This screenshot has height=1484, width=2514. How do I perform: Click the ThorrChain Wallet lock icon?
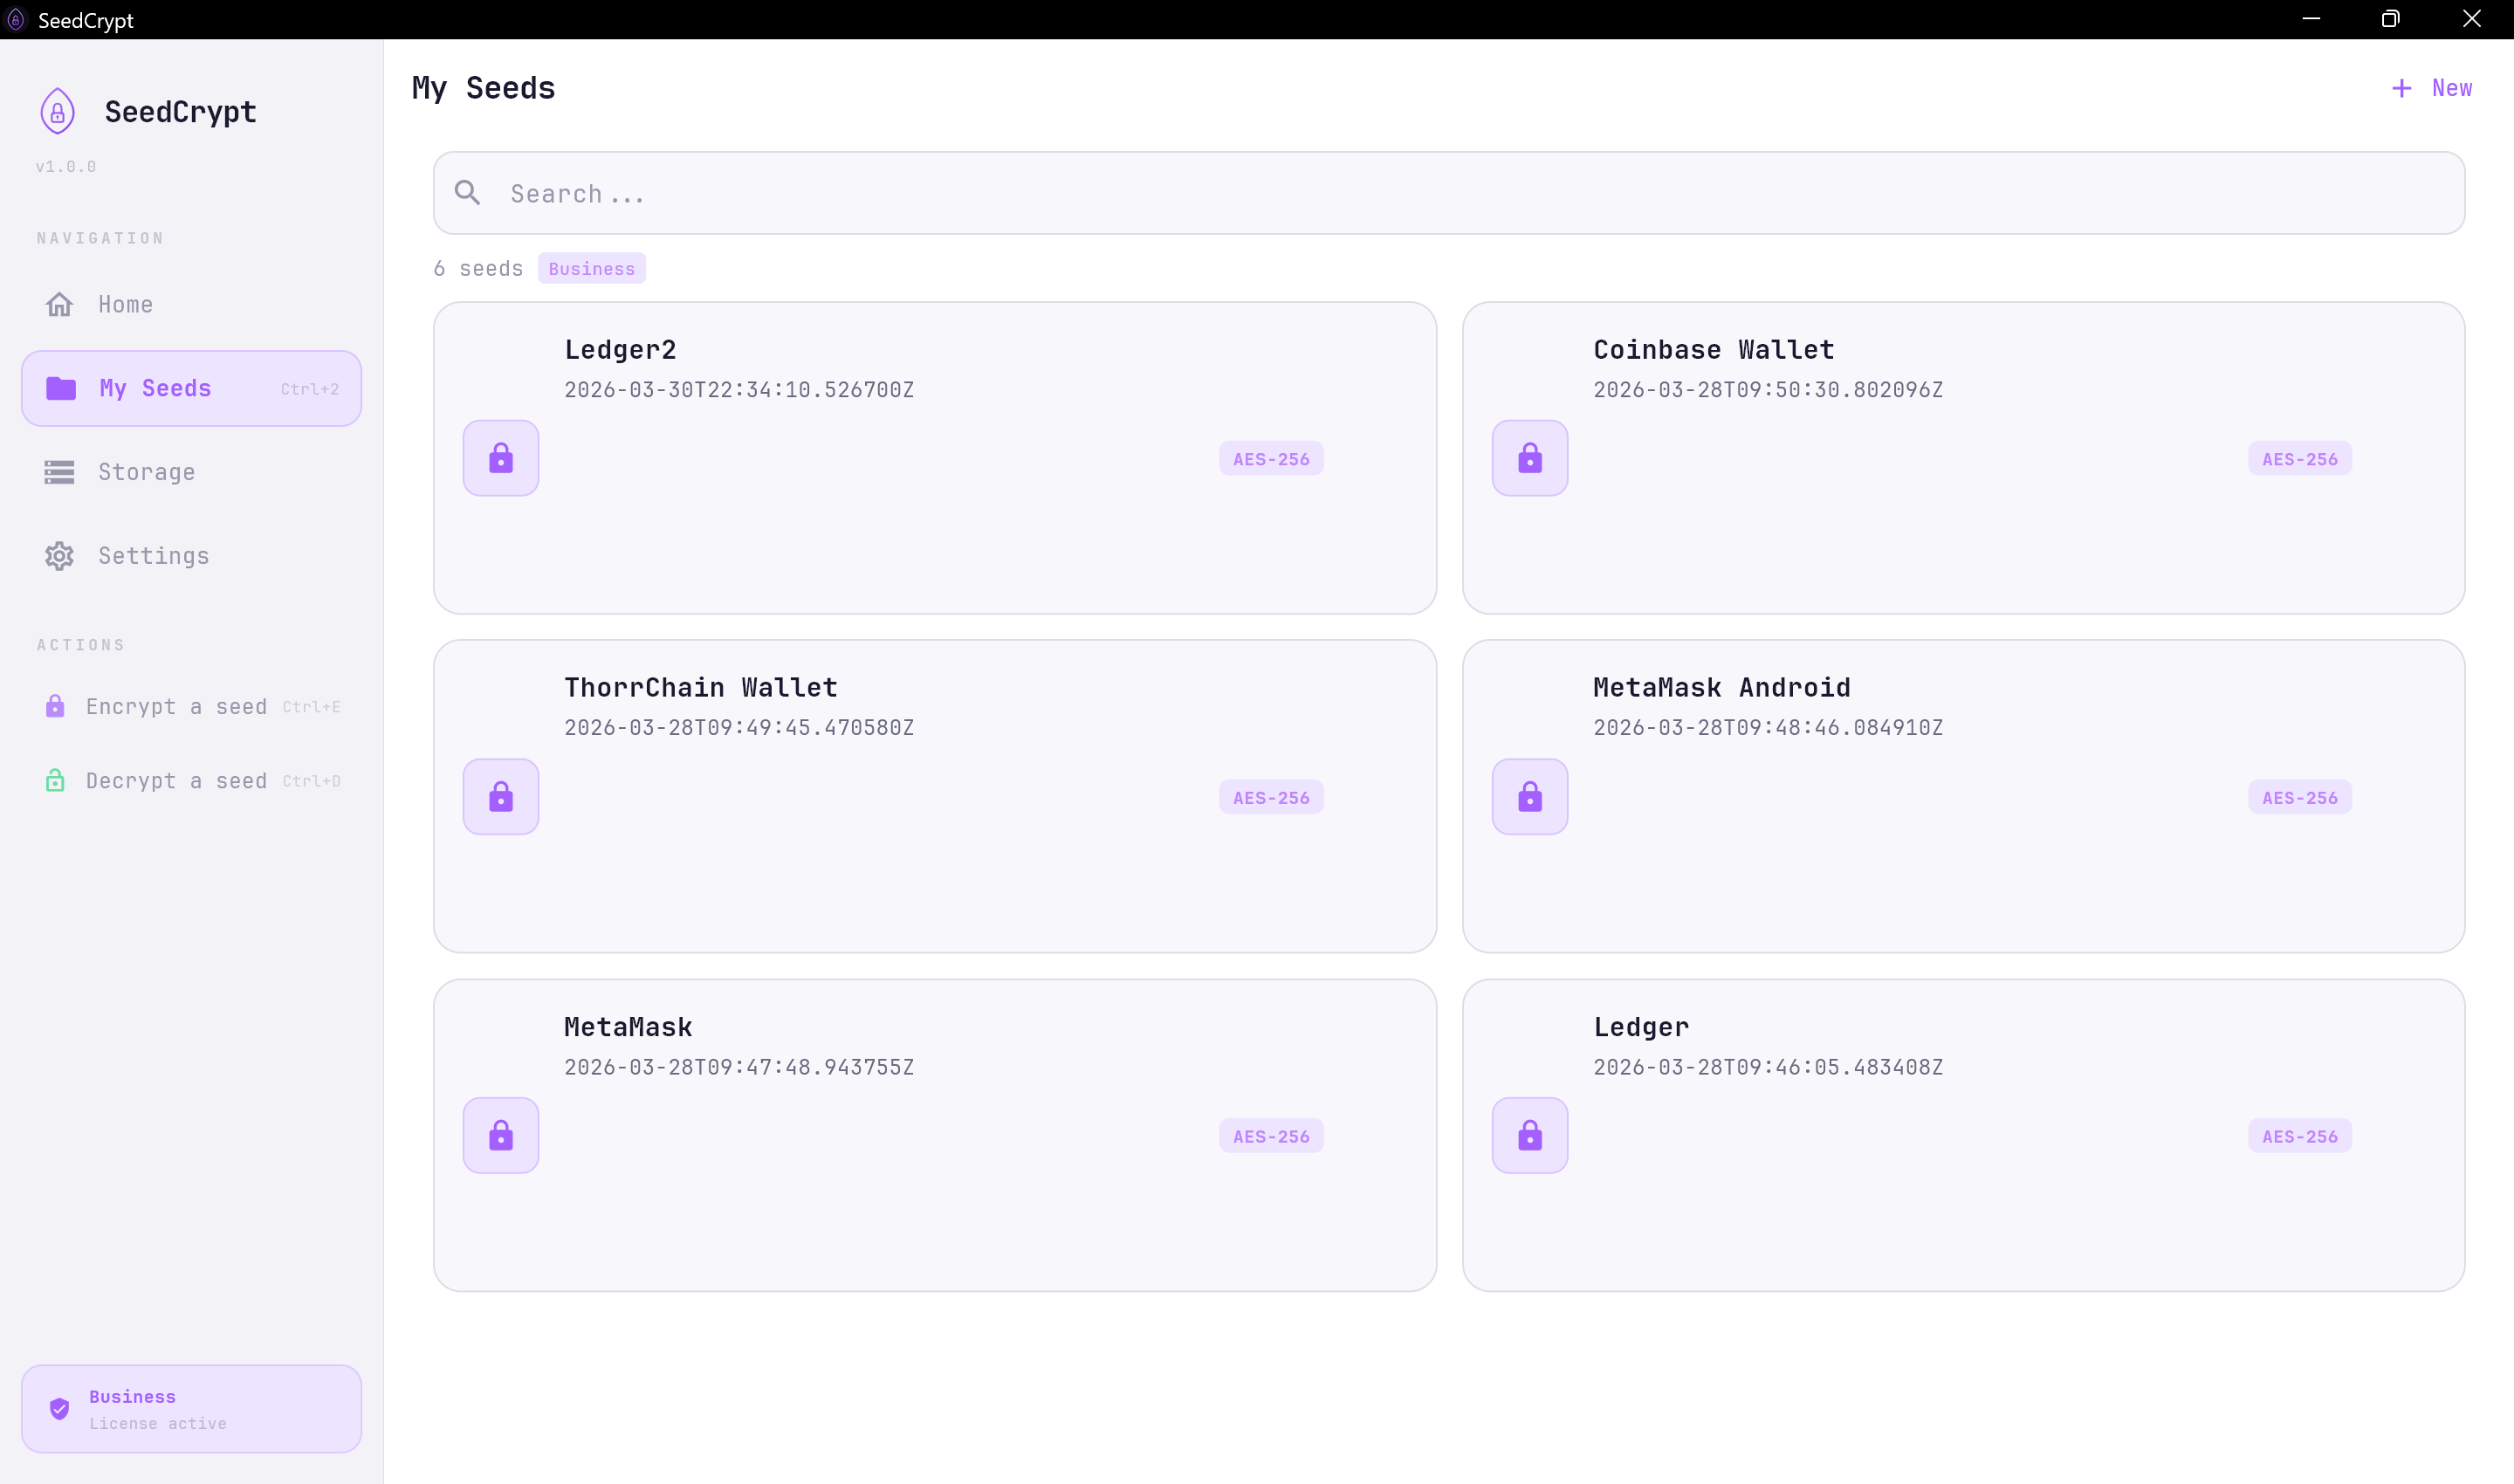[500, 797]
